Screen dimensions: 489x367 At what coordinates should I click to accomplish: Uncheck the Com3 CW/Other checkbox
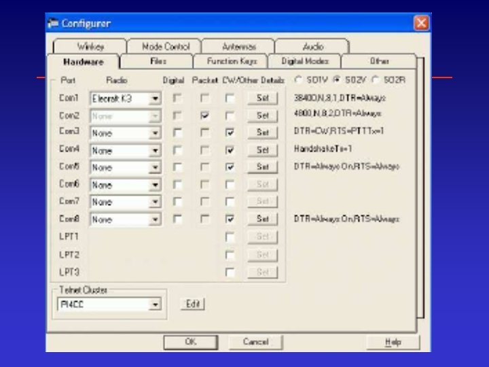[x=230, y=133]
